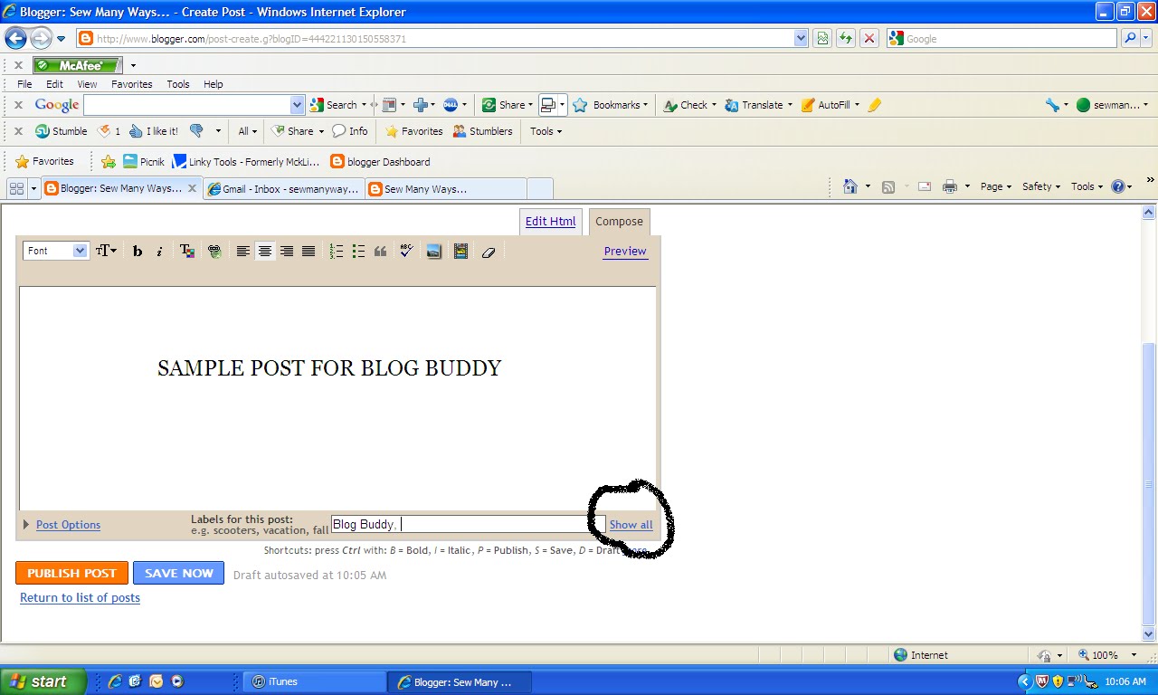Align the post text to the right
The width and height of the screenshot is (1158, 695).
[286, 251]
